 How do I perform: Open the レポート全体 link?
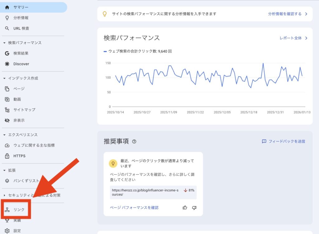point(291,38)
